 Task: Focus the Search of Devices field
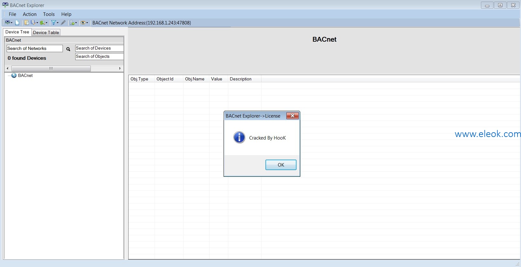pyautogui.click(x=99, y=48)
